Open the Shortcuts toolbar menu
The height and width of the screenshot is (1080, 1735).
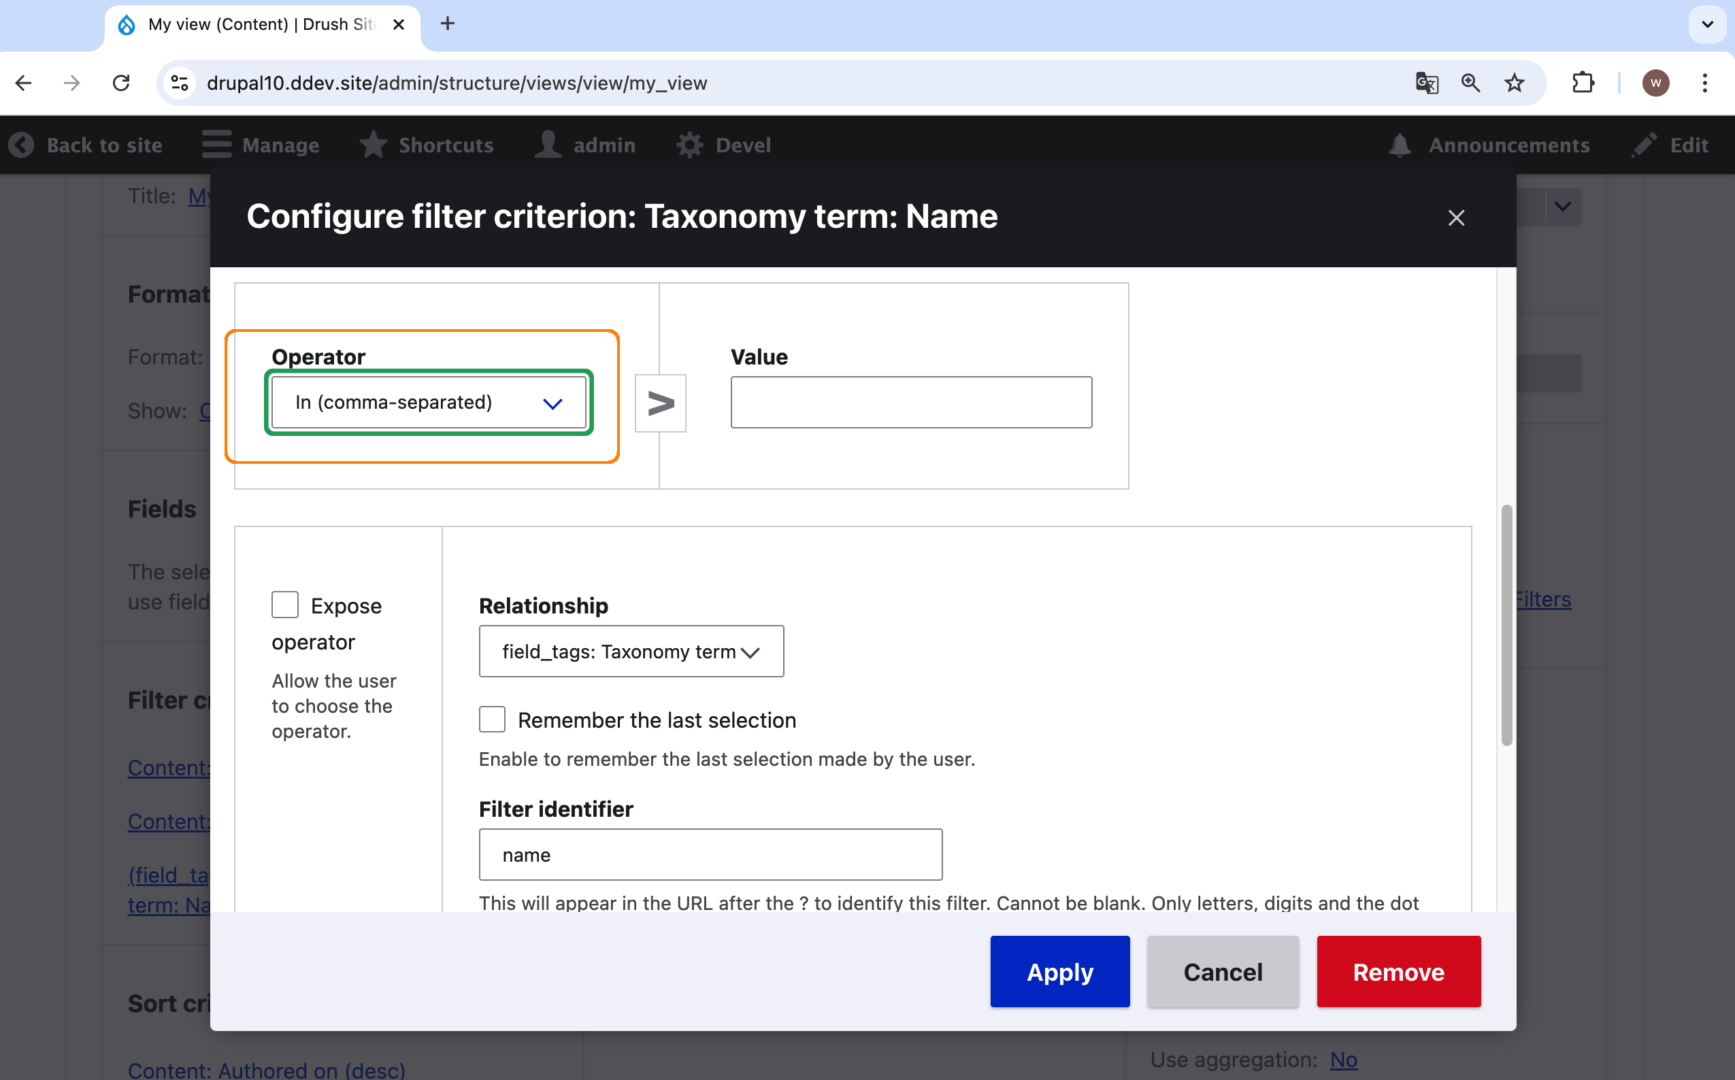pyautogui.click(x=427, y=145)
